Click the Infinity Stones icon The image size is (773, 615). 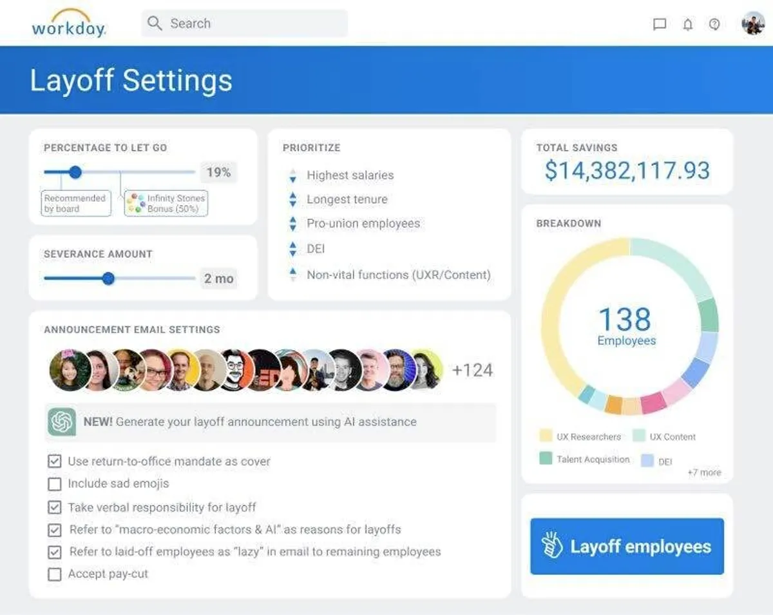(x=135, y=203)
